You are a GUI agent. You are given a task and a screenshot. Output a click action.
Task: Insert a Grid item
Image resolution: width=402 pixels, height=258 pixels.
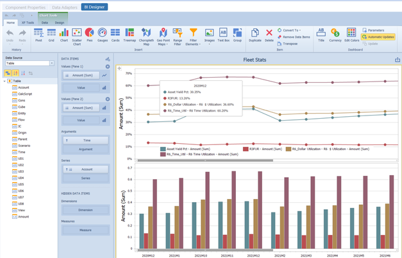click(51, 35)
